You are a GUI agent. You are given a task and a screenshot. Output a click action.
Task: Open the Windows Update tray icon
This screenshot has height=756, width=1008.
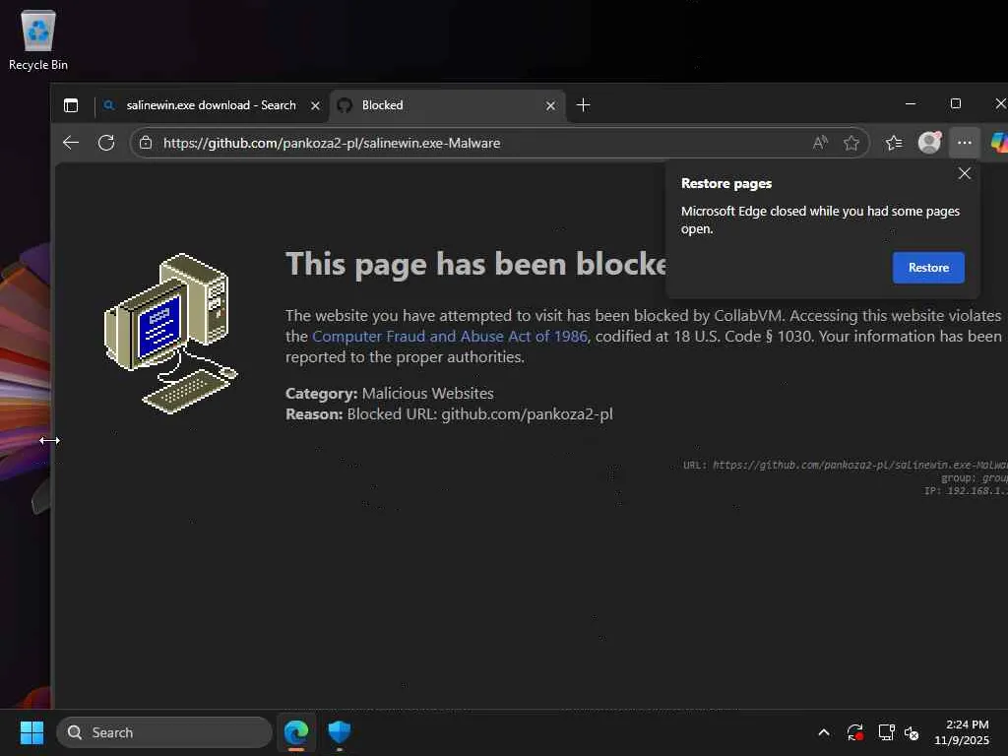pyautogui.click(x=855, y=732)
